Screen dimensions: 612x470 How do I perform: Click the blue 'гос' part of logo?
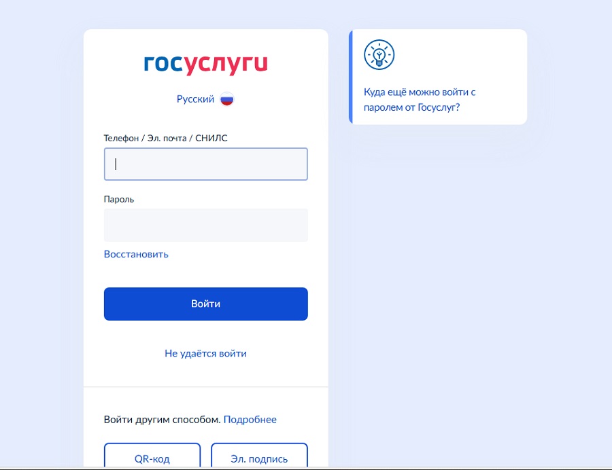[163, 64]
